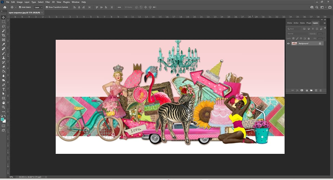Viewport: 333px width, 180px height.
Task: Click the Home icon in options bar
Action: coord(5,7)
